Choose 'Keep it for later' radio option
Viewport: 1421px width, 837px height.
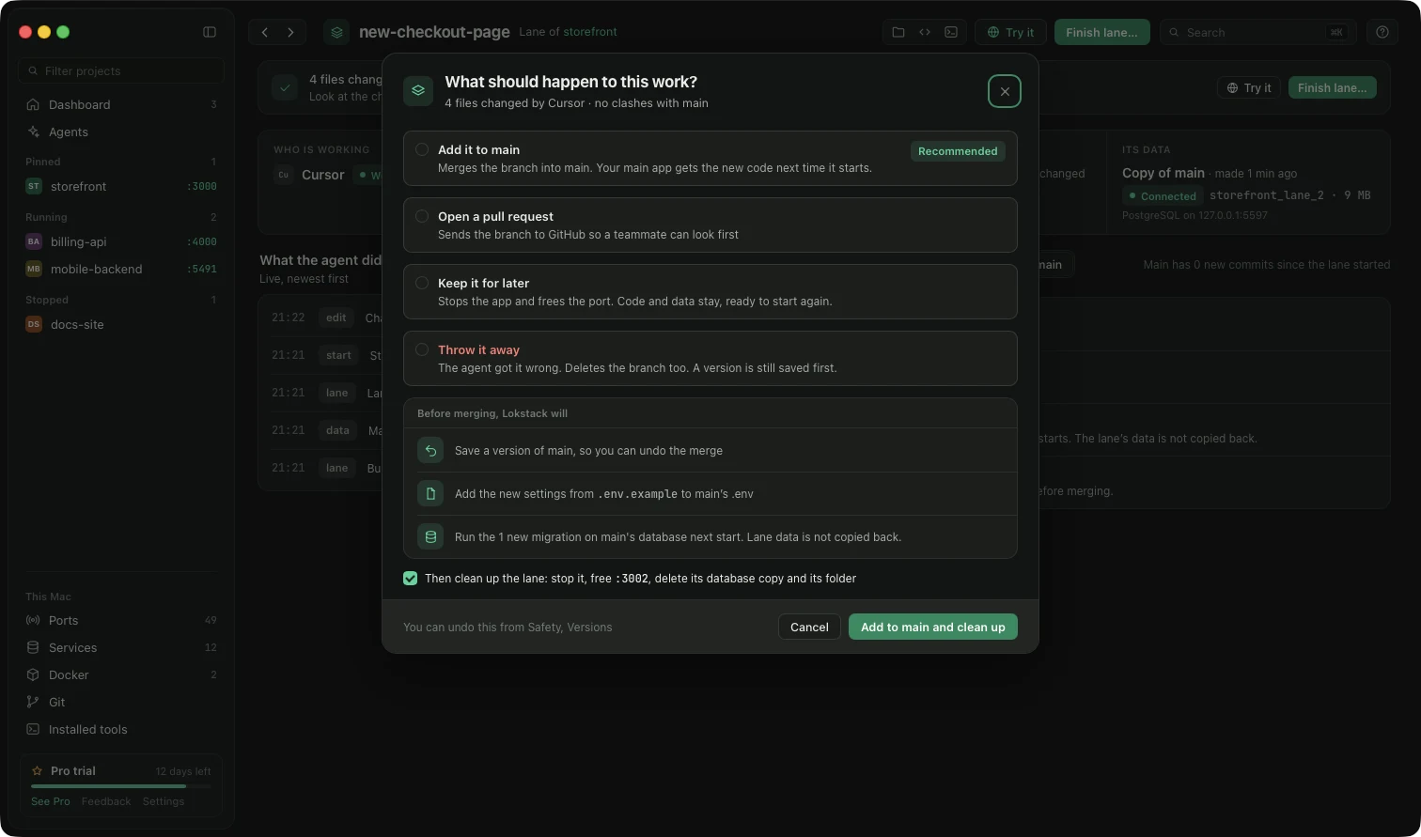(710, 291)
